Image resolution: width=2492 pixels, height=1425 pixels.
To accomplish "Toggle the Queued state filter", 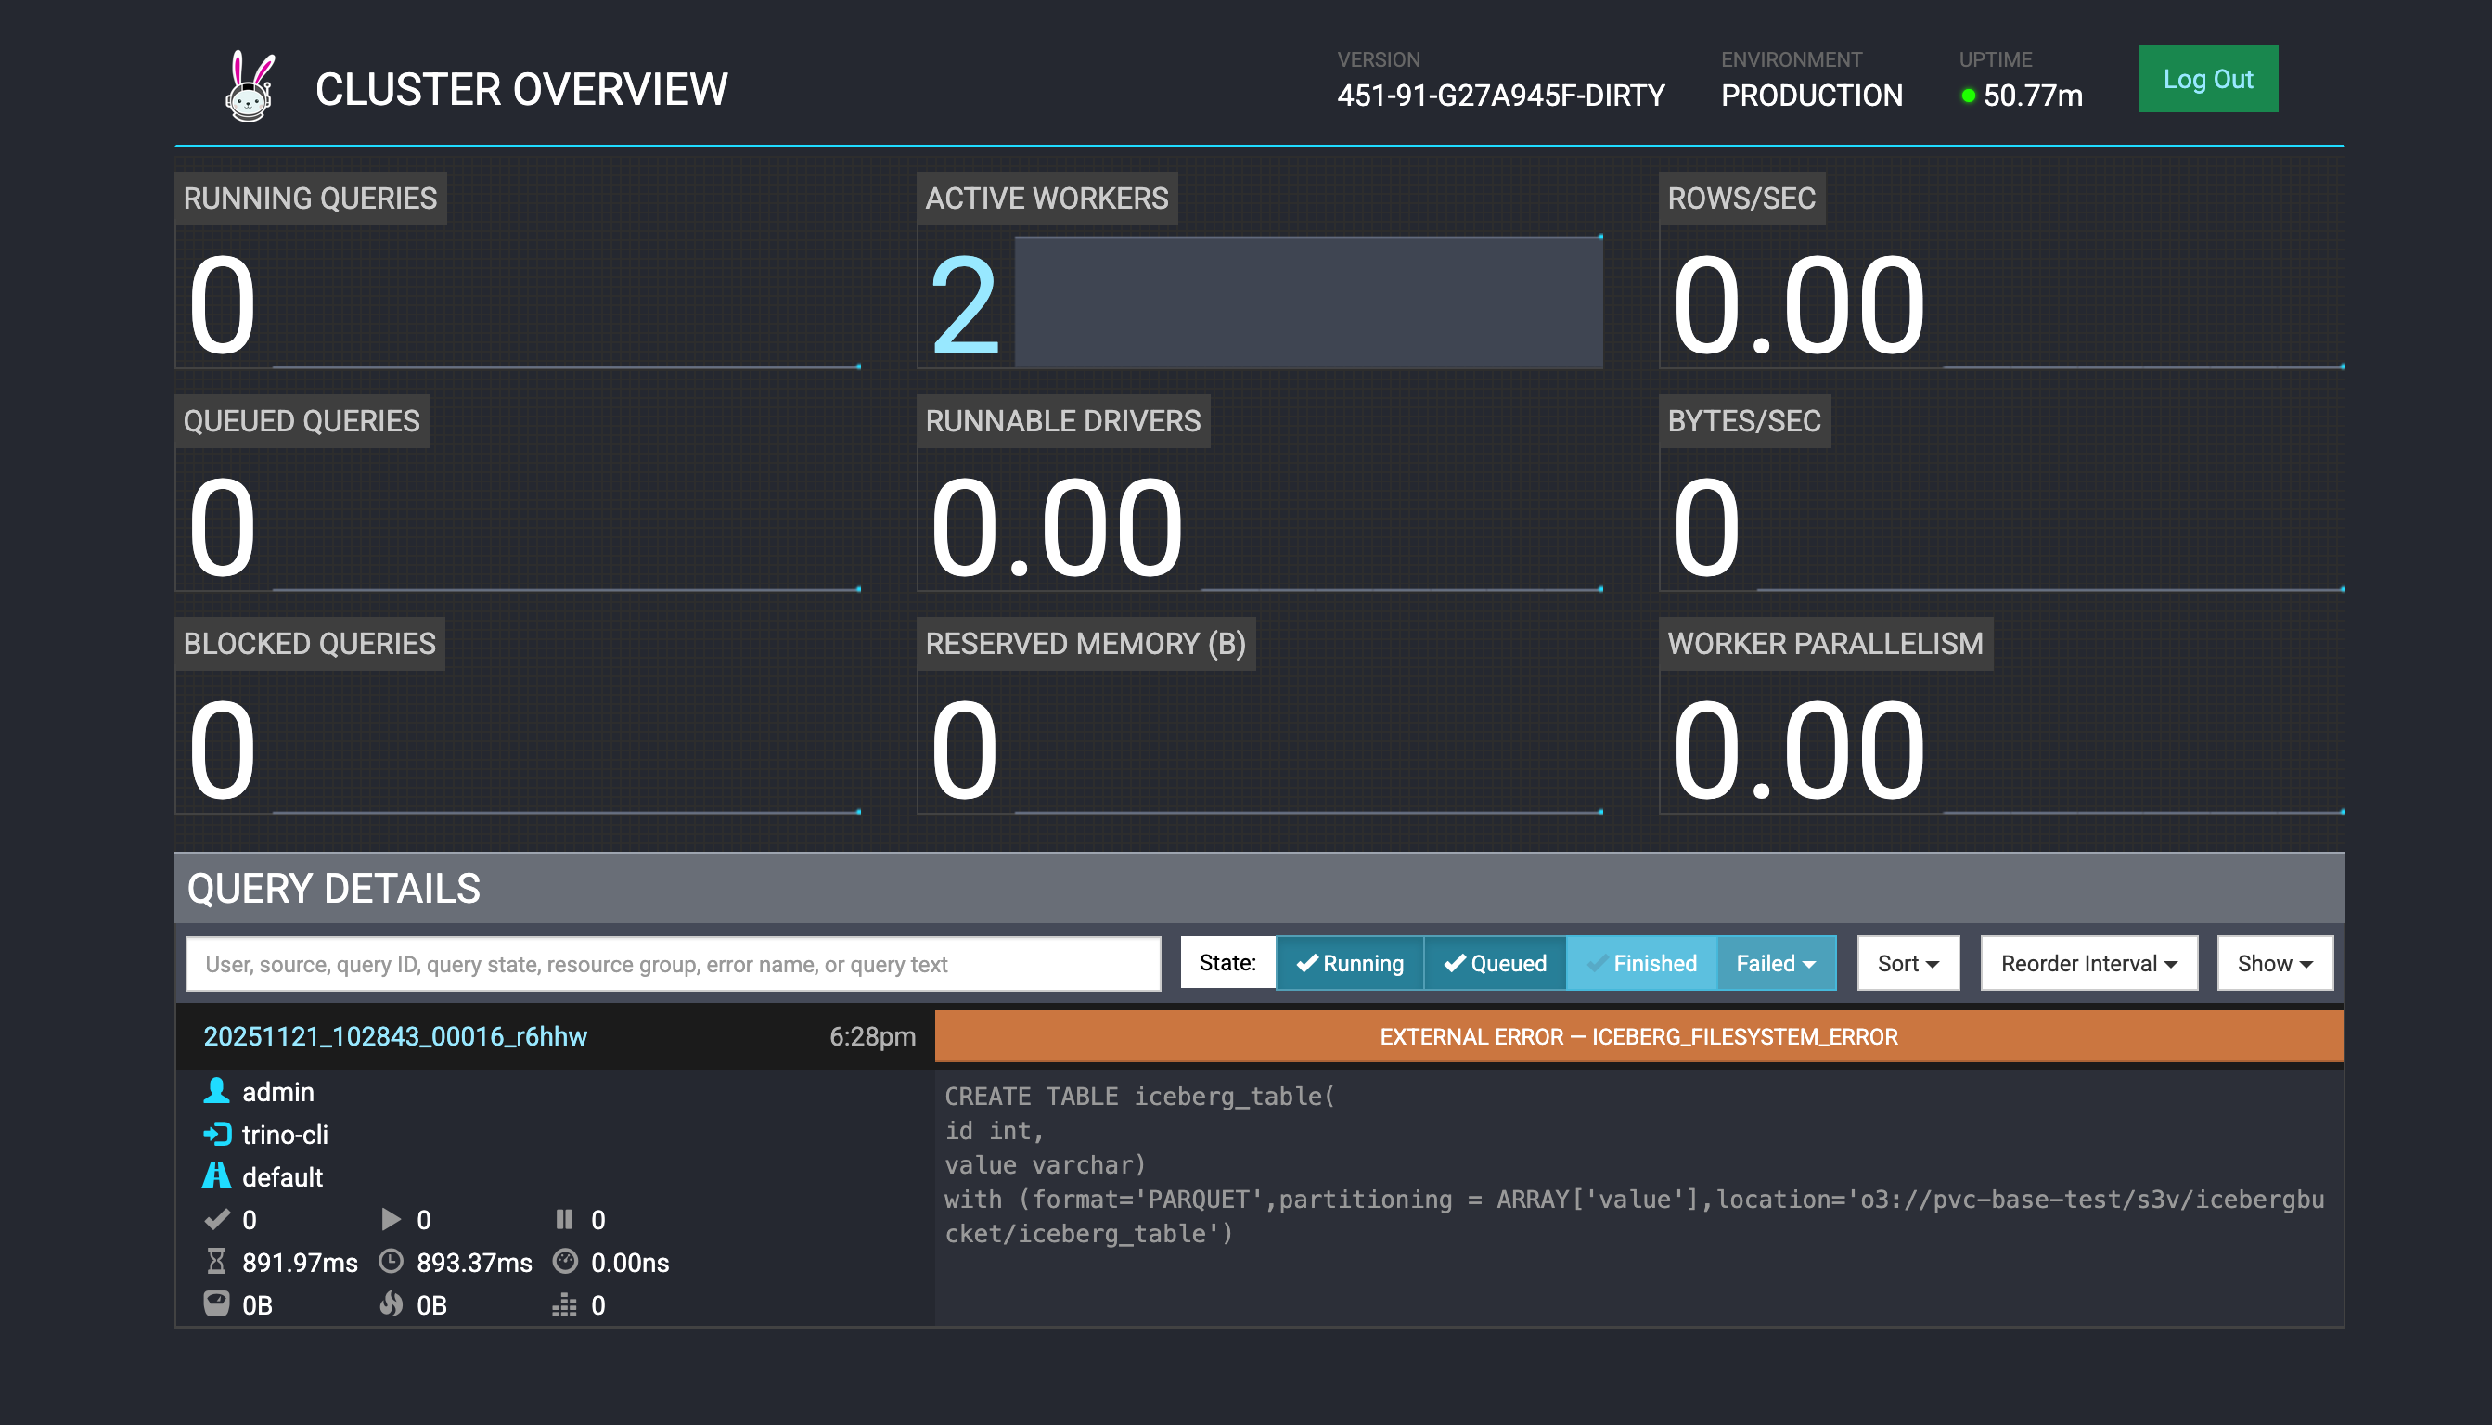I will (x=1495, y=963).
